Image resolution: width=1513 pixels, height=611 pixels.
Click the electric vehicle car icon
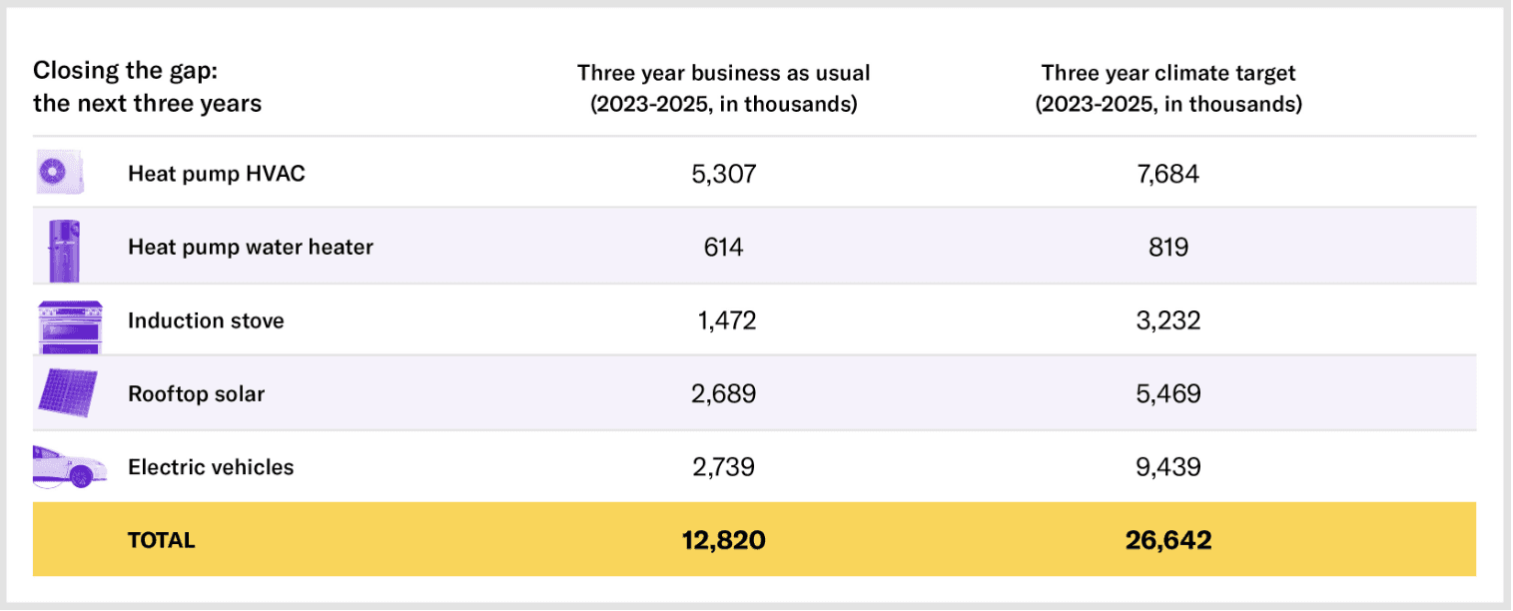[x=69, y=466]
